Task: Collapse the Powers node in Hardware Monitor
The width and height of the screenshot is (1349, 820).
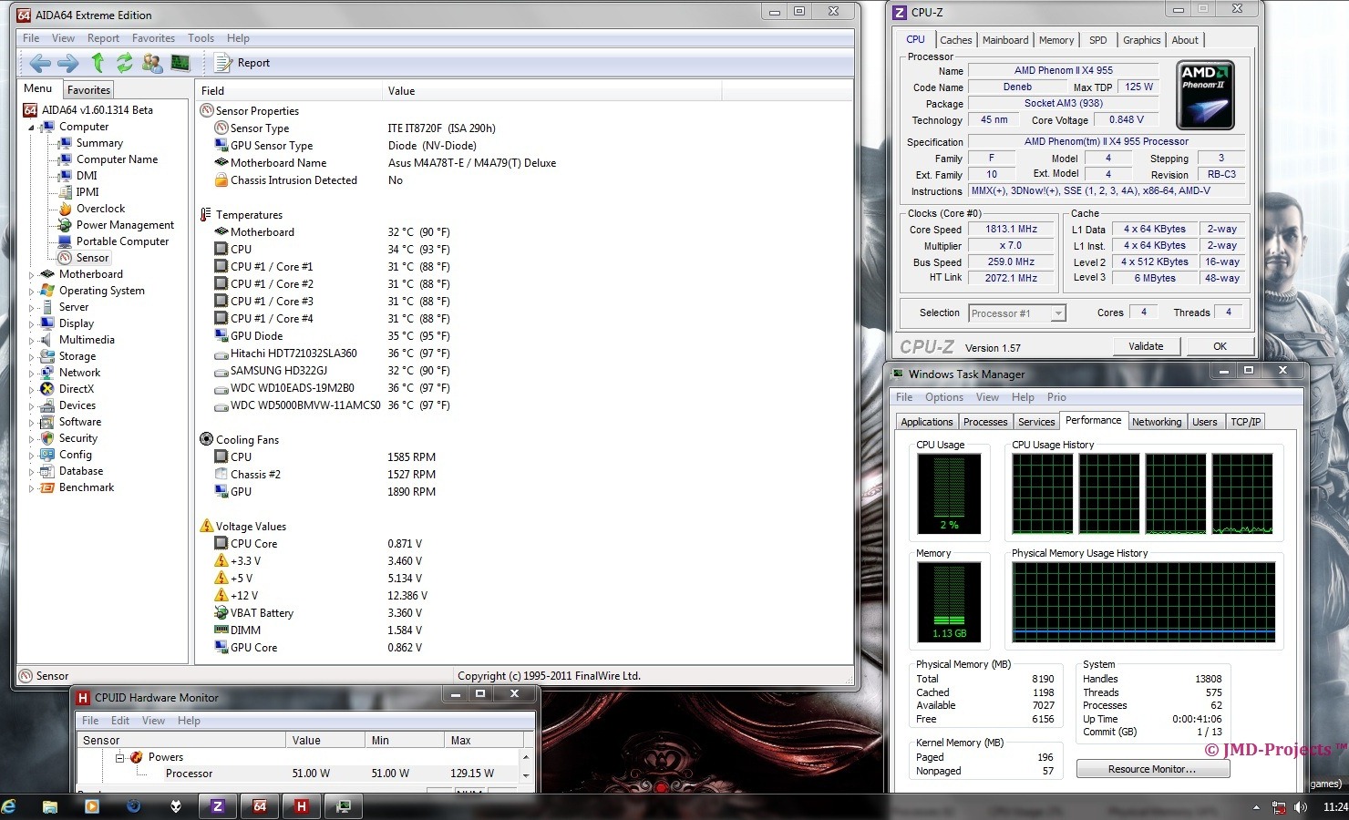Action: pos(119,757)
